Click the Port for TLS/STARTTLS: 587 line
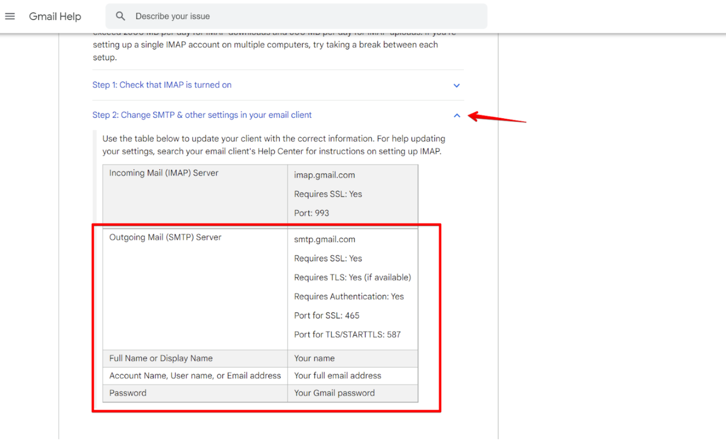 pyautogui.click(x=347, y=335)
